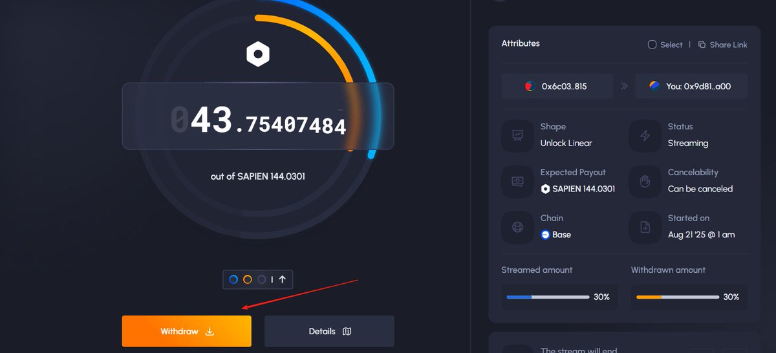Click the orange Withdraw button
This screenshot has width=776, height=353.
[186, 331]
